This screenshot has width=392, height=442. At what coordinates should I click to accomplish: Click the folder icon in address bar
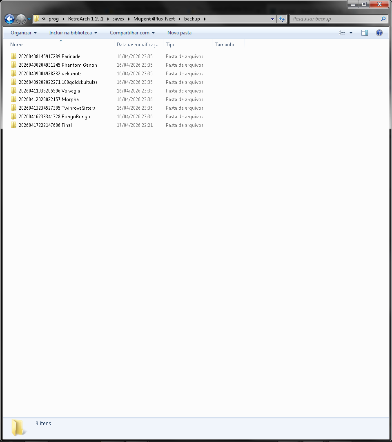36,18
